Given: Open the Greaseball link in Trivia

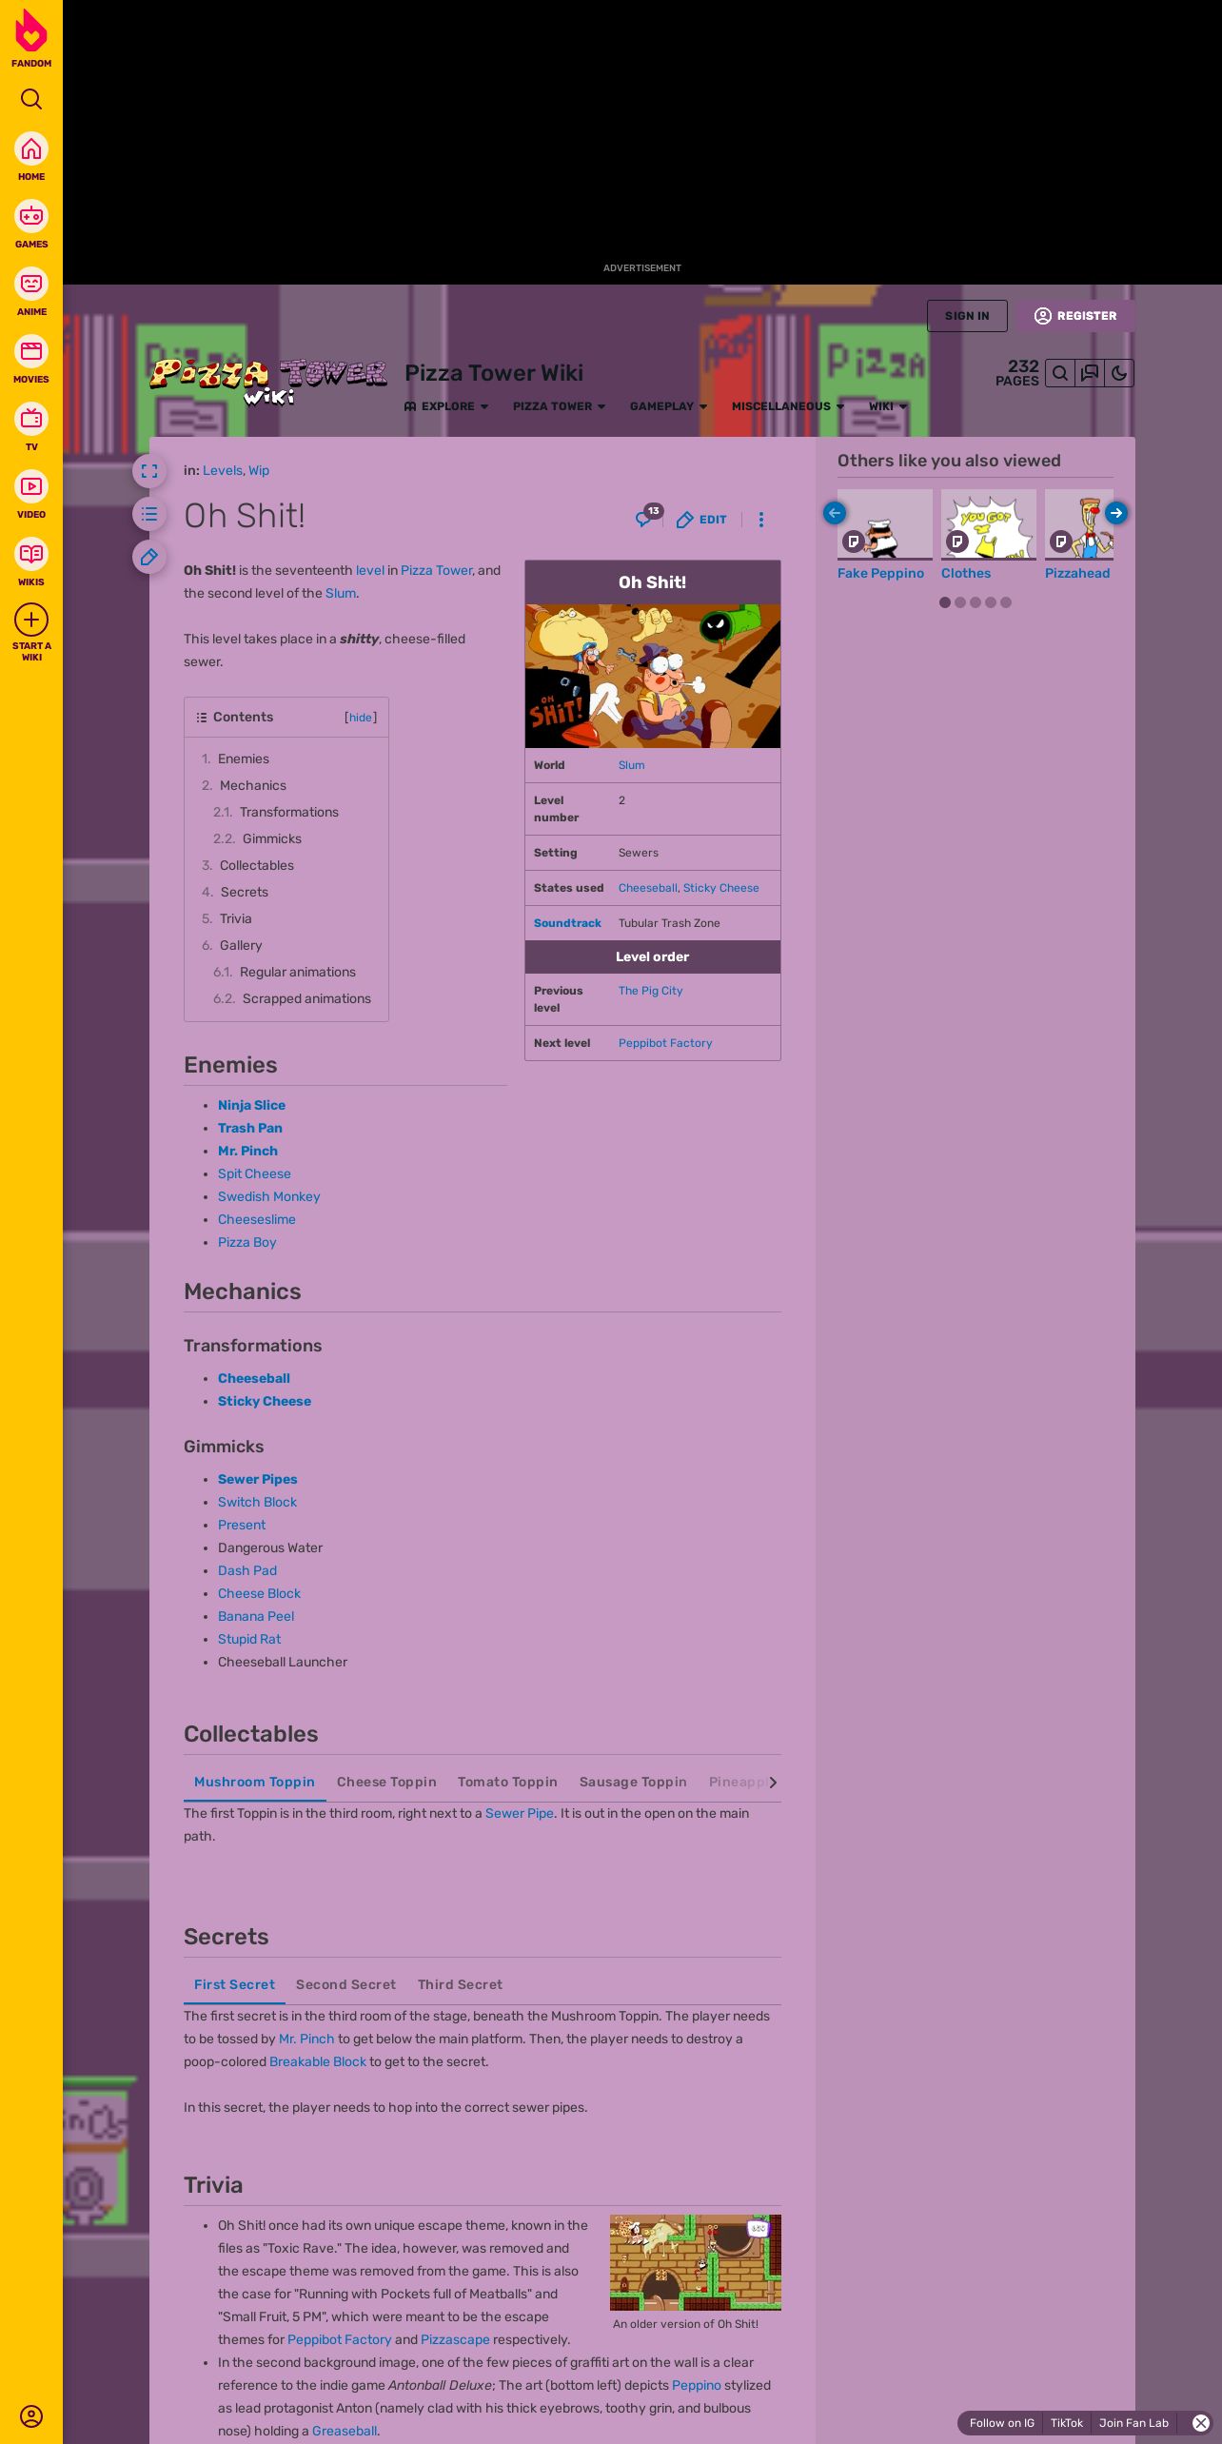Looking at the screenshot, I should tap(345, 2431).
